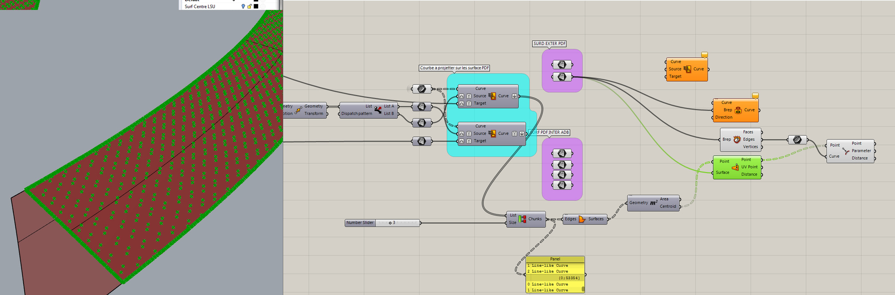Click the 'Parameter' output of Curve Closest Point
This screenshot has width=895, height=295.
(861, 151)
